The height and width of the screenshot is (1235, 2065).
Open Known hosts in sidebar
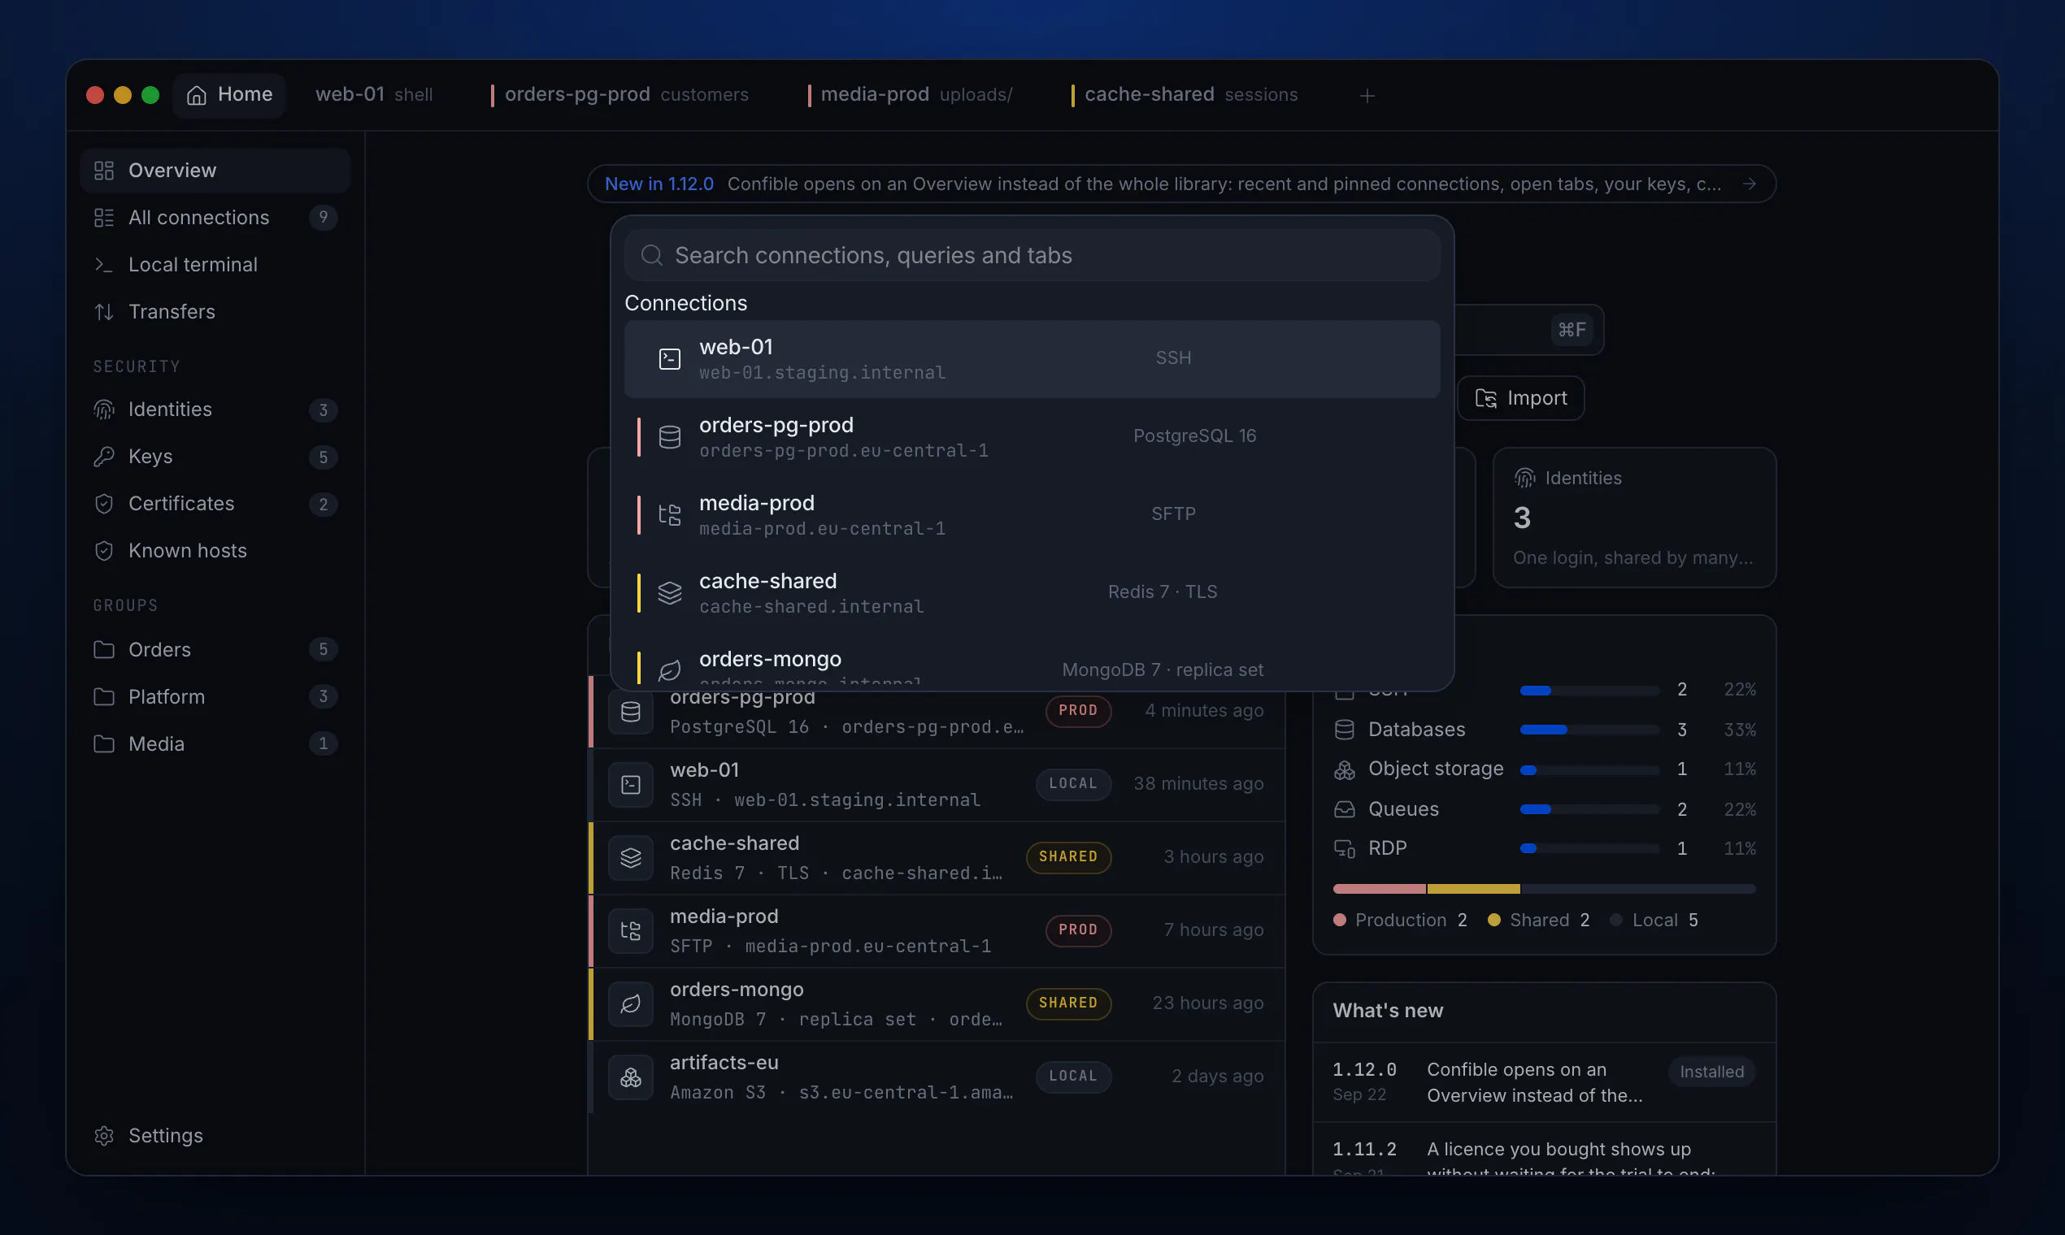click(x=215, y=551)
